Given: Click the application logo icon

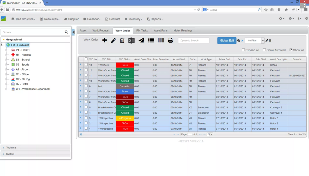Looking at the screenshot, I should (x=3, y=19).
